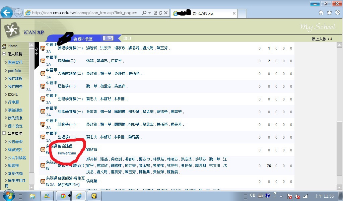The width and height of the screenshot is (343, 201).
Task: Collapse the 個人服務 sidebar section
Action: pyautogui.click(x=4, y=54)
